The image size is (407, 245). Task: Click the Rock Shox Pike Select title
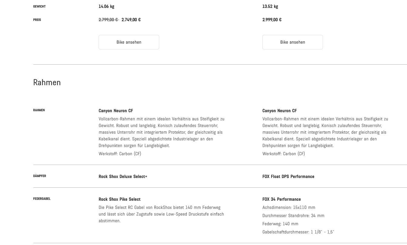(119, 199)
